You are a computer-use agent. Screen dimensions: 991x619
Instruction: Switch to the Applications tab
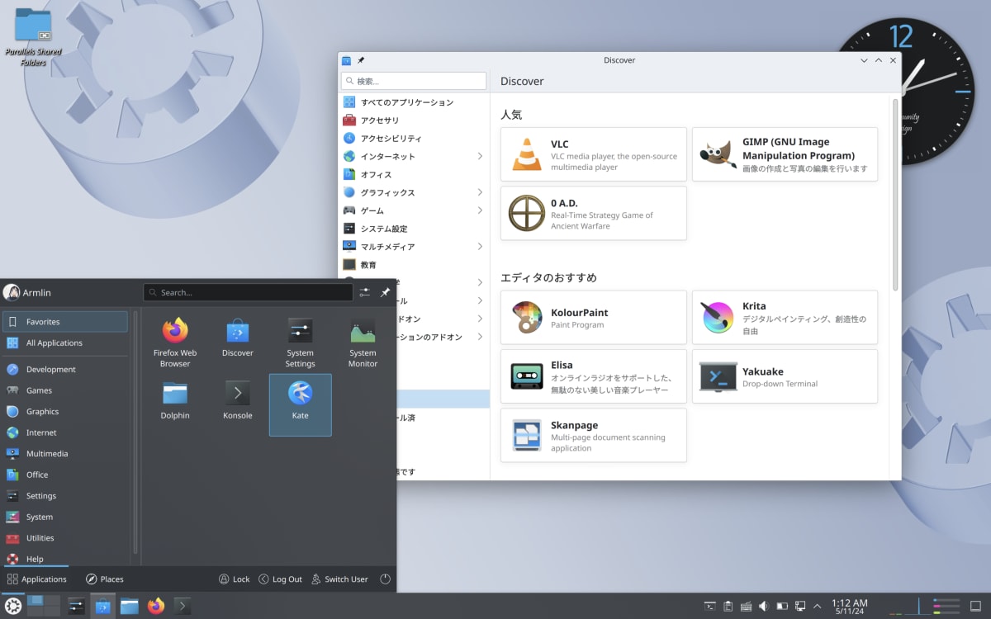pos(36,579)
